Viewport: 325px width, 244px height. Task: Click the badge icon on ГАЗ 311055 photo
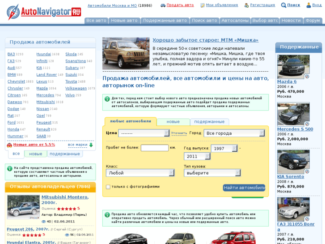point(307,219)
